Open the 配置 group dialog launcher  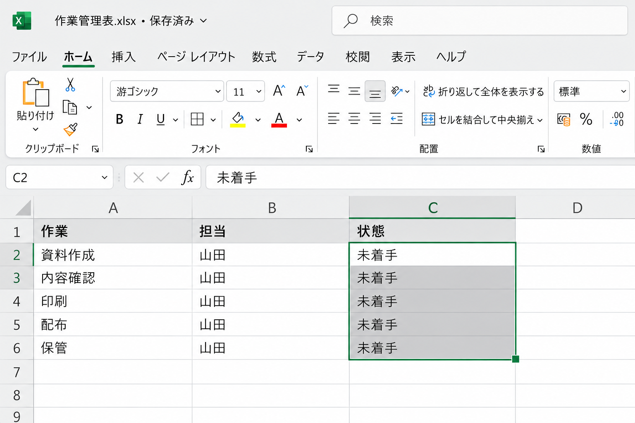click(x=541, y=149)
